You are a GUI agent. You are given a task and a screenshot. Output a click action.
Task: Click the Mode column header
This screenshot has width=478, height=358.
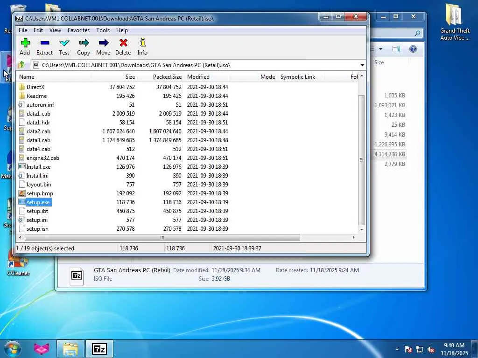tap(254, 77)
